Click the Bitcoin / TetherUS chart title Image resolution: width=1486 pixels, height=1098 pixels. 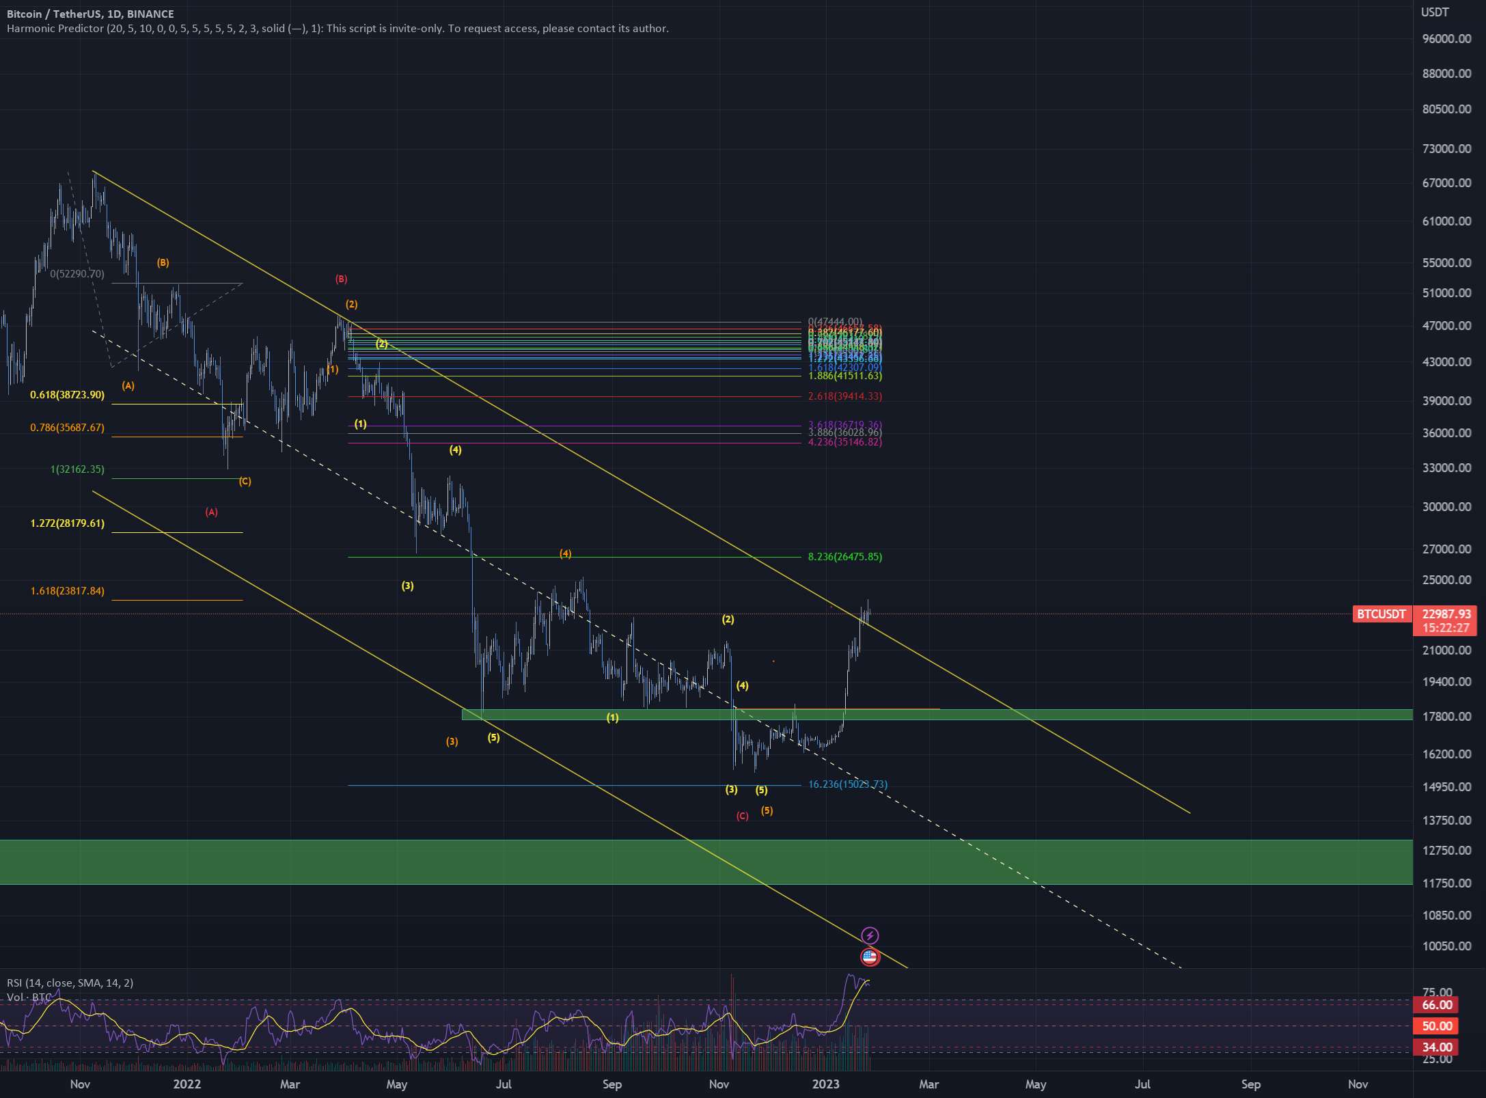pos(90,14)
